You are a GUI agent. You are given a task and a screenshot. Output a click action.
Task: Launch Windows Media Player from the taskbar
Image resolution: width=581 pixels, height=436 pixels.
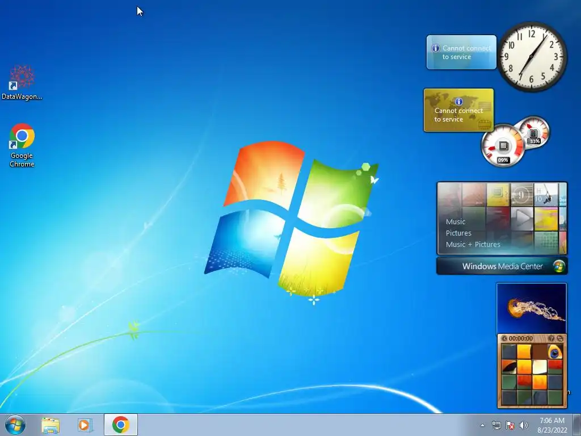85,425
